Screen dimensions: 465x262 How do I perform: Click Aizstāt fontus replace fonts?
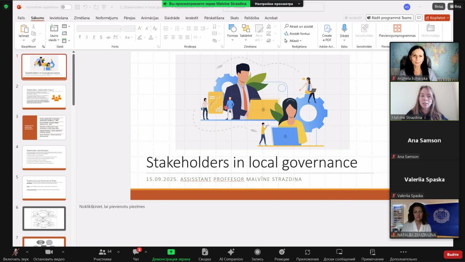[297, 34]
